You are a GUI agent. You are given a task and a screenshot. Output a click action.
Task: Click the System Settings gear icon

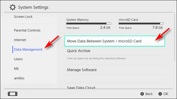pyautogui.click(x=13, y=7)
